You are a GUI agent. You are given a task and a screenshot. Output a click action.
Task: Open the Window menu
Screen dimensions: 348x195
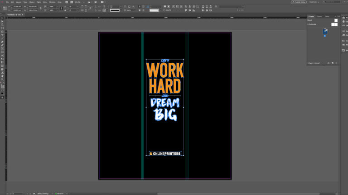point(52,2)
